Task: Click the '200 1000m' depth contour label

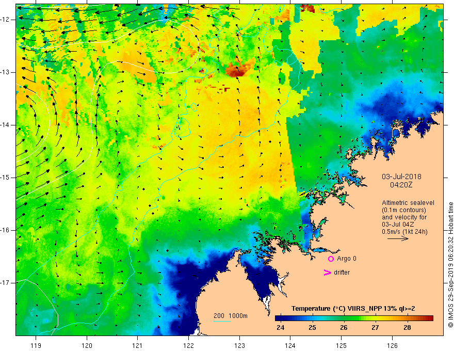Action: (x=231, y=316)
